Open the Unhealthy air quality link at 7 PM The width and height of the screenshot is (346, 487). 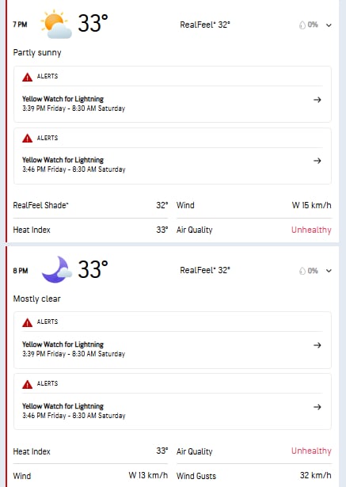[311, 230]
